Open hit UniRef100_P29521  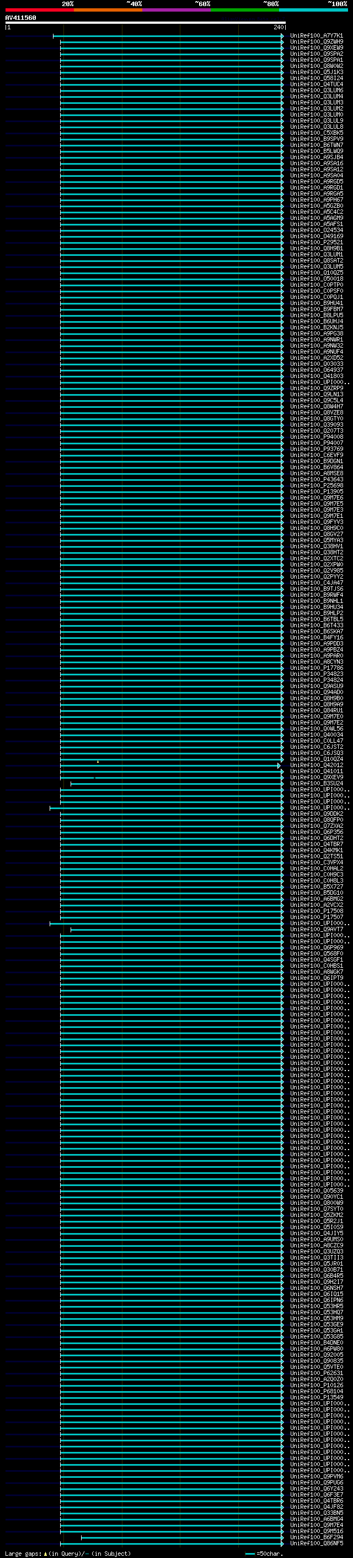(316, 243)
